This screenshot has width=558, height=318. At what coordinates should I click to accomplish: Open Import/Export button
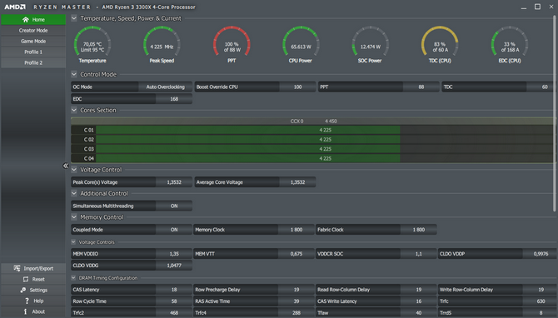click(33, 268)
